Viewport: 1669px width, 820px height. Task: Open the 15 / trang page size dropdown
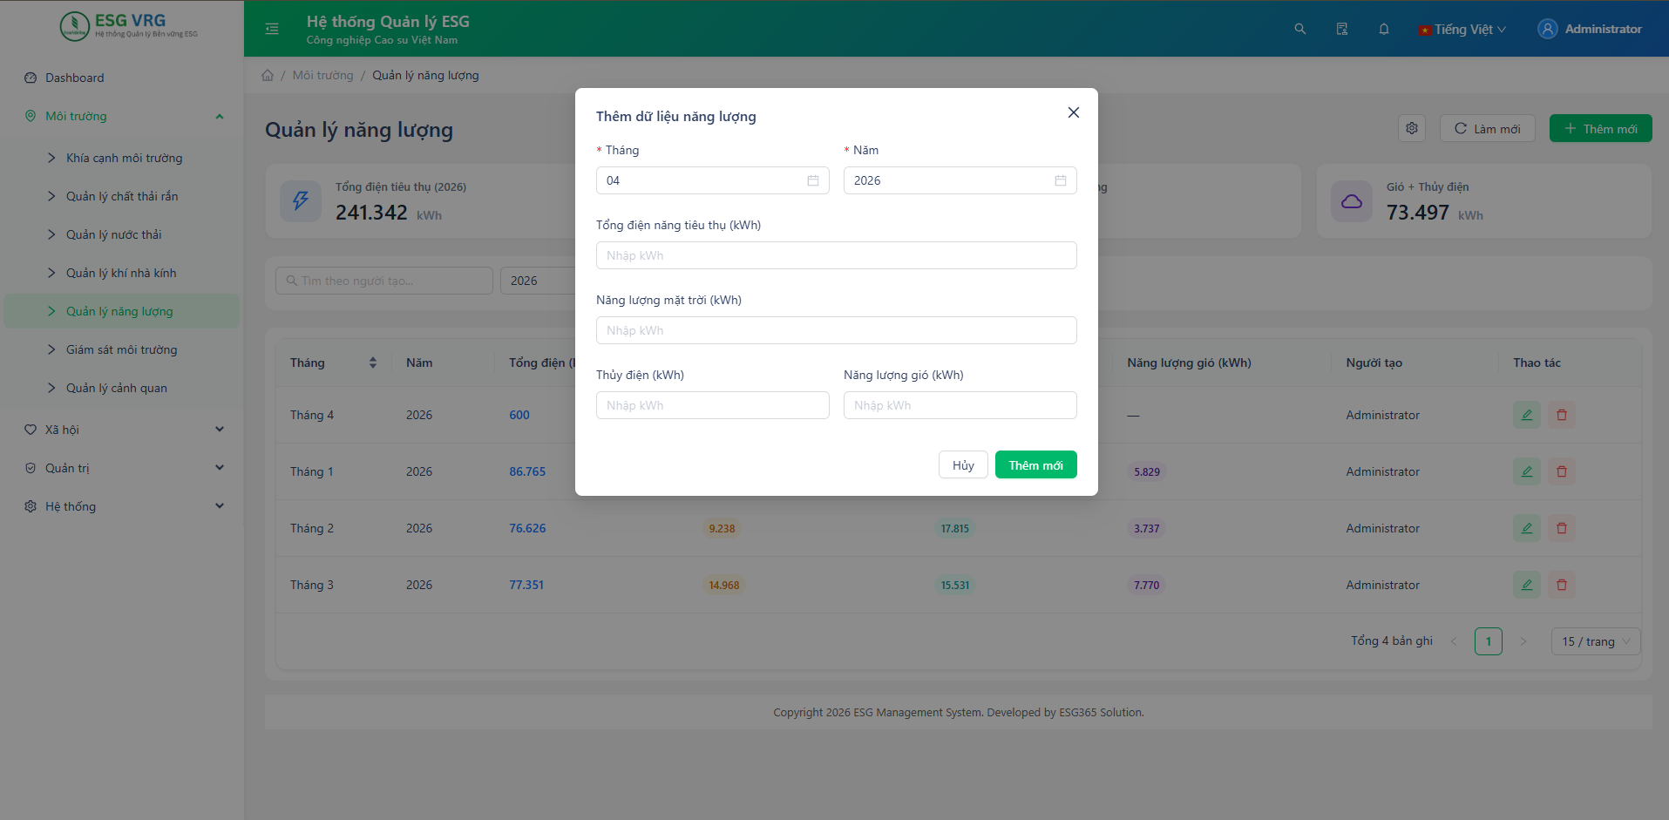pos(1596,641)
